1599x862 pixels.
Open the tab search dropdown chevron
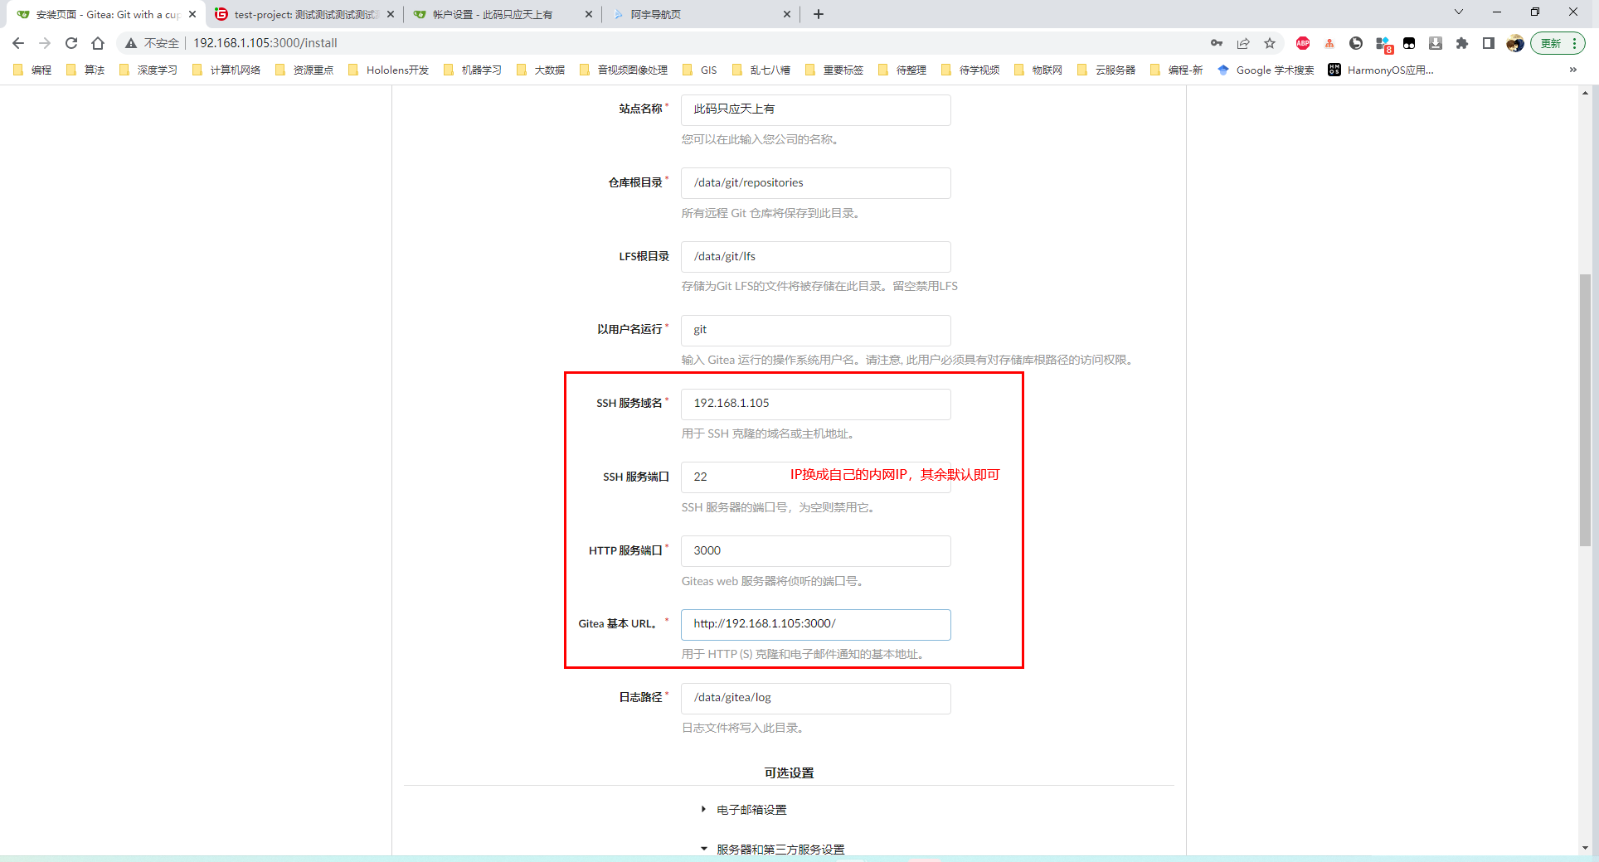(1459, 12)
